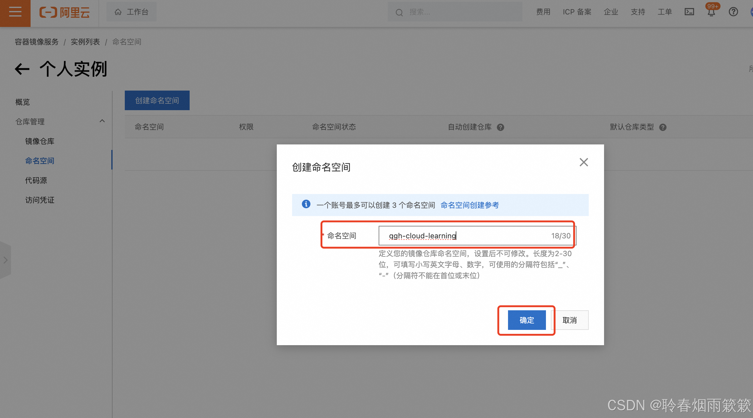Open the notifications bell icon
The image size is (753, 418).
pos(711,12)
